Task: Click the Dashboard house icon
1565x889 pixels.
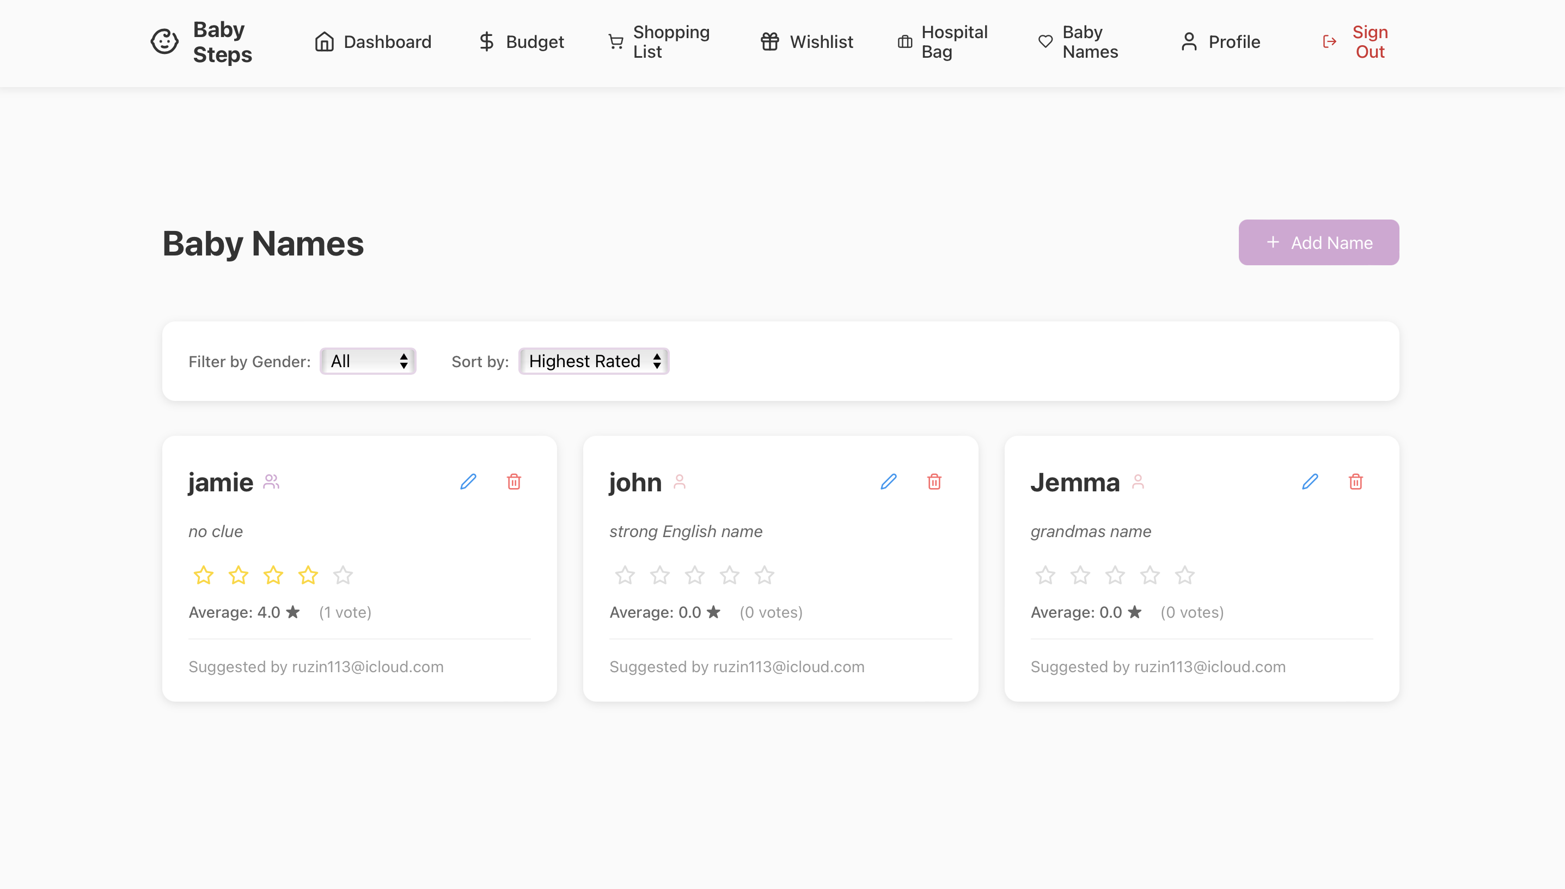Action: click(324, 41)
